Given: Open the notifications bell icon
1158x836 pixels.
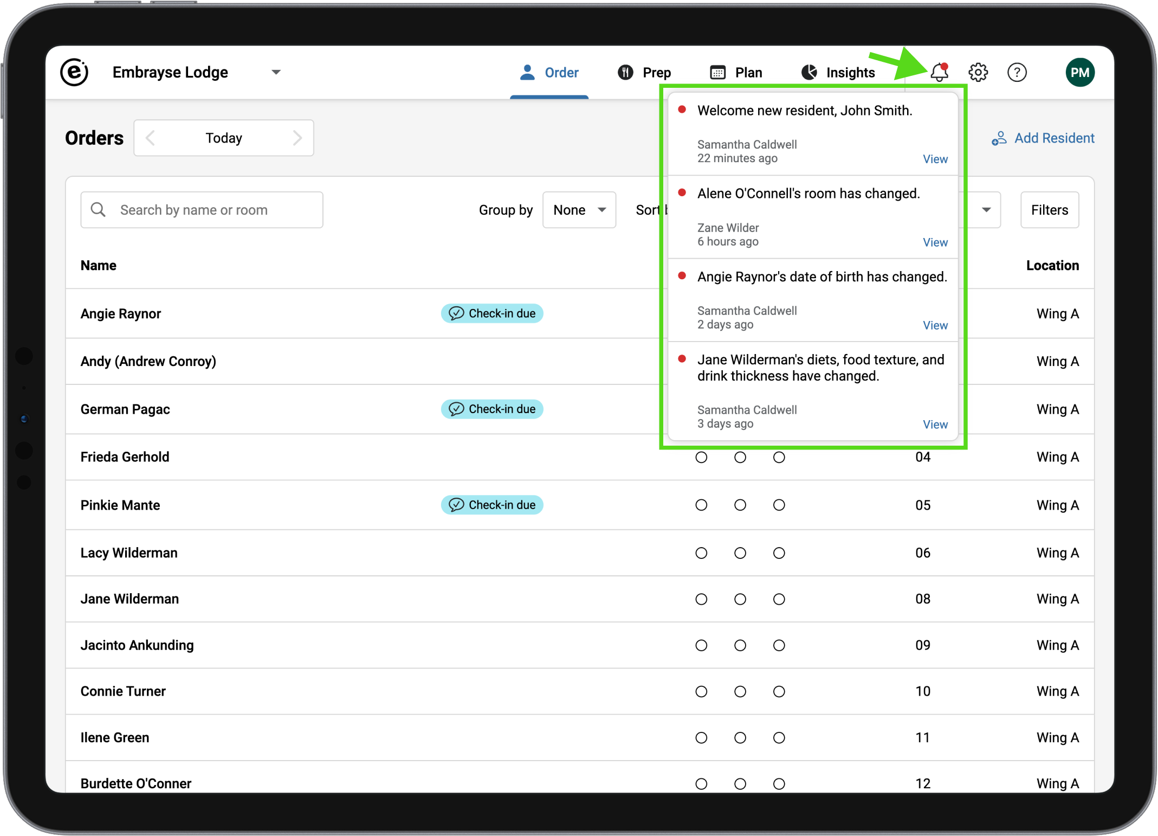Looking at the screenshot, I should (x=939, y=72).
